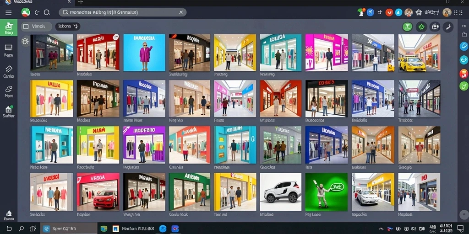
Task: Open Edge browser icon in taskbar
Action: coord(163,229)
